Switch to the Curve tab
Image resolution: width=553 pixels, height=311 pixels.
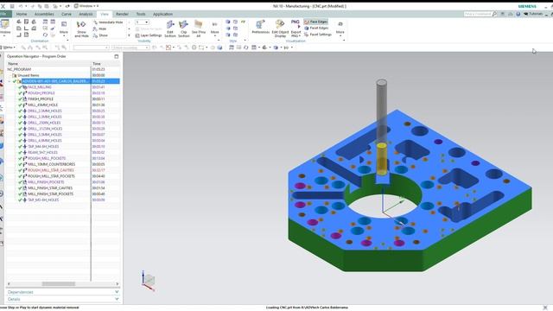click(x=67, y=14)
